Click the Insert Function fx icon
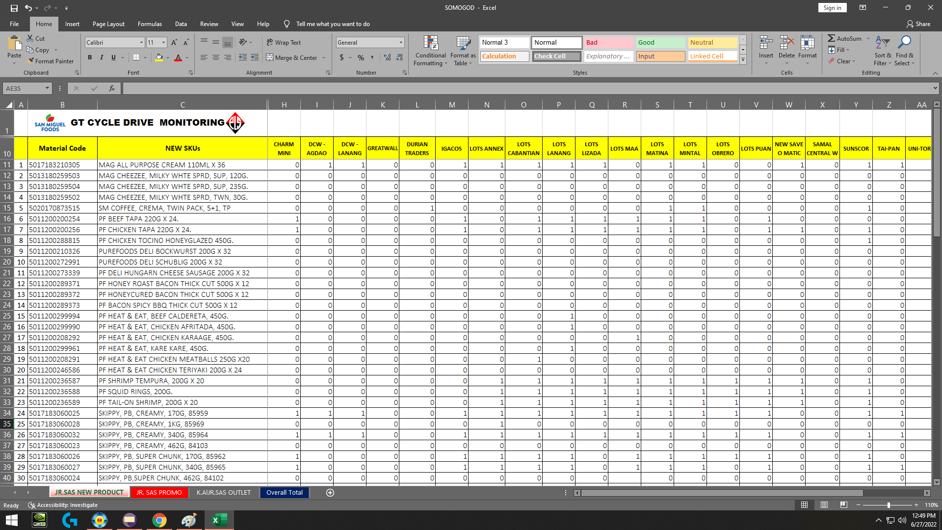Viewport: 942px width, 530px height. click(112, 88)
